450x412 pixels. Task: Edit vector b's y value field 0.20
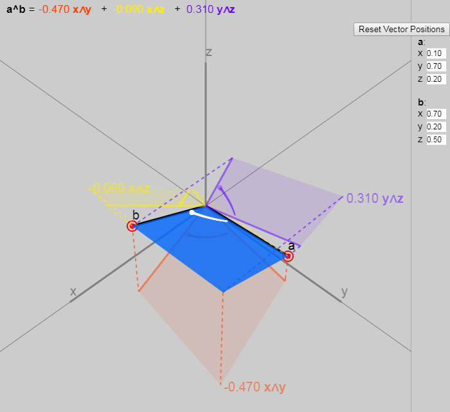tap(436, 127)
